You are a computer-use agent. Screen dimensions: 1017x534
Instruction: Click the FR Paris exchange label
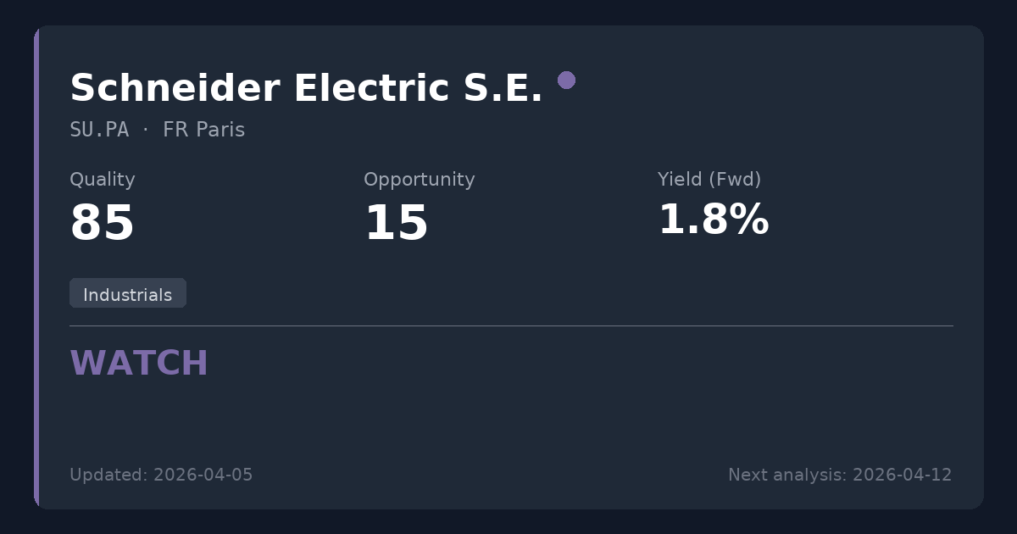point(203,130)
